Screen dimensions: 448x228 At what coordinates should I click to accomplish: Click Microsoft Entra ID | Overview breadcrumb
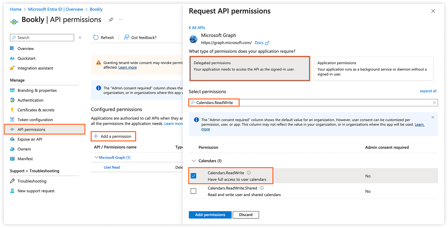[x=56, y=9]
